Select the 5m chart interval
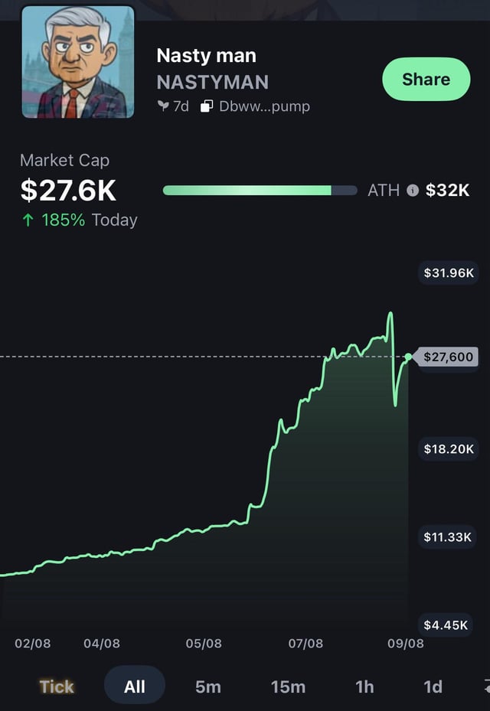Image resolution: width=490 pixels, height=711 pixels. 208,687
